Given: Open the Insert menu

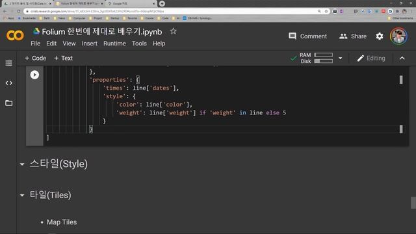Looking at the screenshot, I should [x=90, y=44].
